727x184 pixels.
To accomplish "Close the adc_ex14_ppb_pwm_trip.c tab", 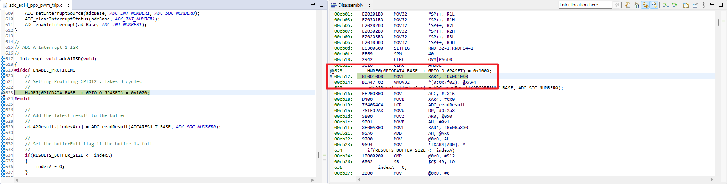I will tap(67, 5).
